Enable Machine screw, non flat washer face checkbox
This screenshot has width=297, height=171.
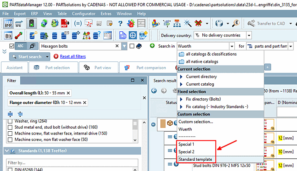click(10, 140)
